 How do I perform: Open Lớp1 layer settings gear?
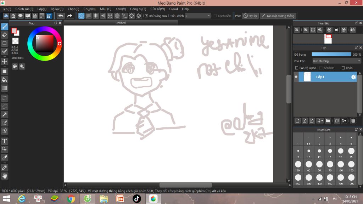(353, 77)
